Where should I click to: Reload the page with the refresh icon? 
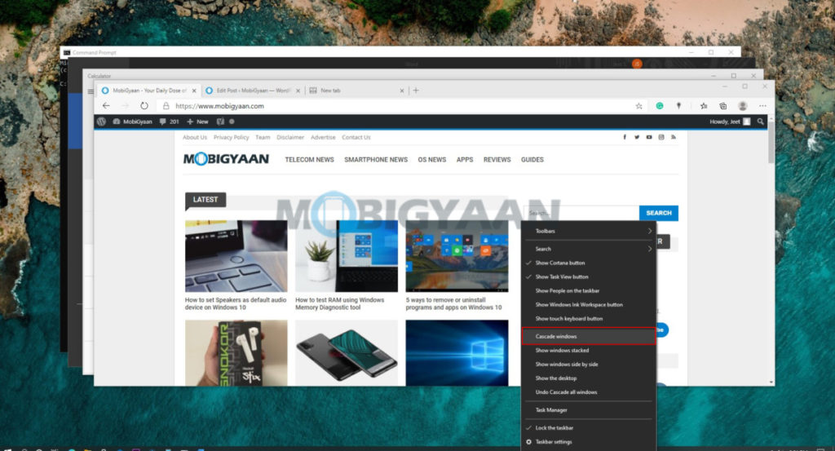tap(144, 106)
